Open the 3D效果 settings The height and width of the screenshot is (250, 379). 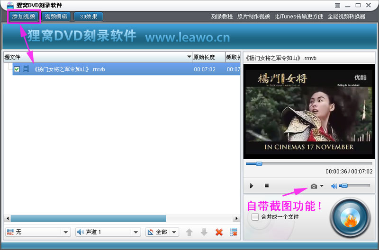pos(88,17)
